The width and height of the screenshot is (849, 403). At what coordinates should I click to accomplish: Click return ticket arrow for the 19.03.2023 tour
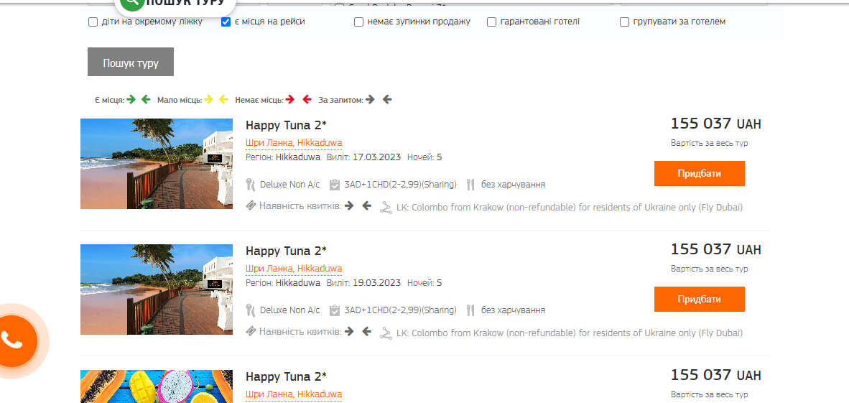point(366,331)
